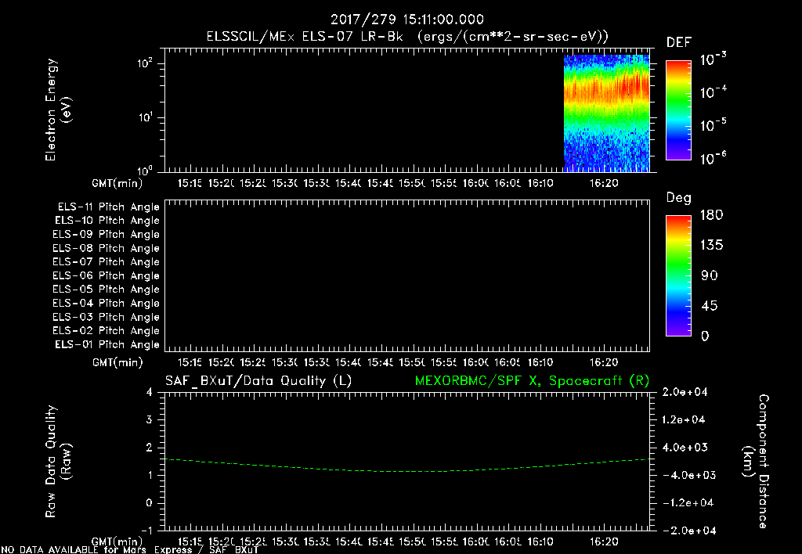Click the 10^-4 DEF scale label
This screenshot has height=554, width=802.
click(x=713, y=92)
